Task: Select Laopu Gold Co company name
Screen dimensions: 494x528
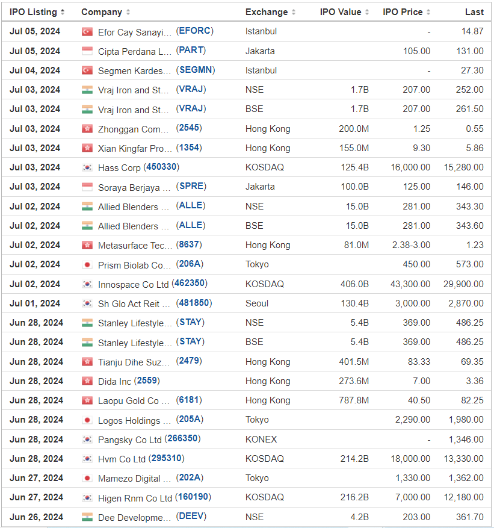Action: coord(134,401)
